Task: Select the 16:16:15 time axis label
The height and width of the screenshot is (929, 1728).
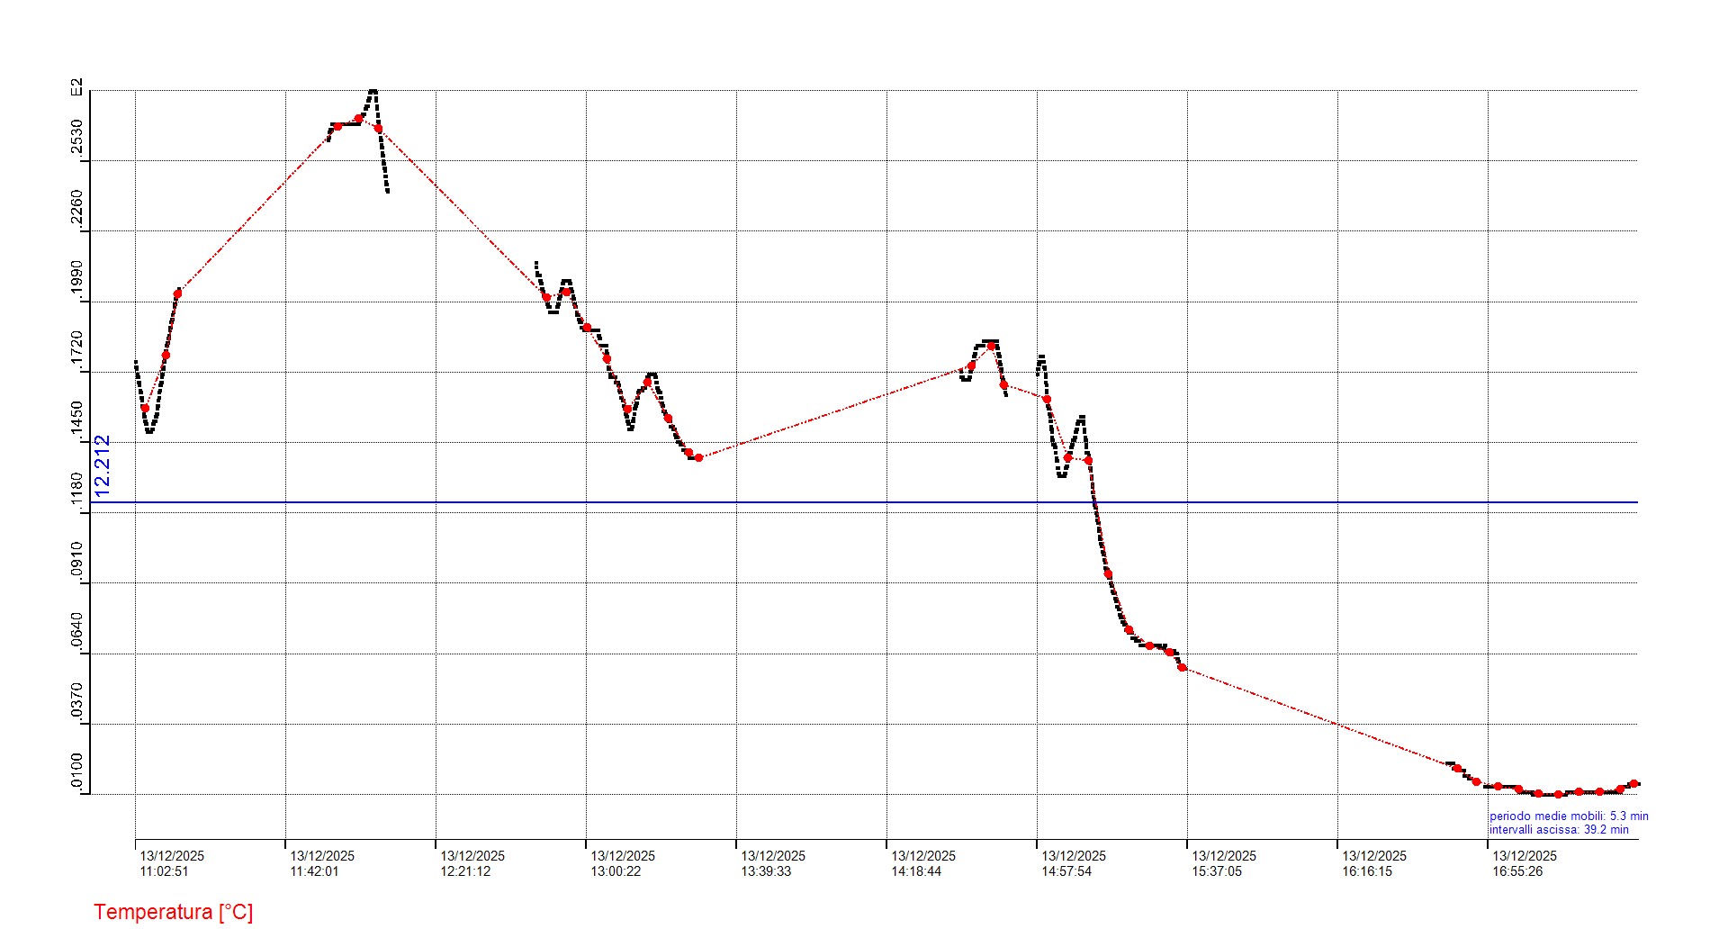Action: click(1367, 871)
